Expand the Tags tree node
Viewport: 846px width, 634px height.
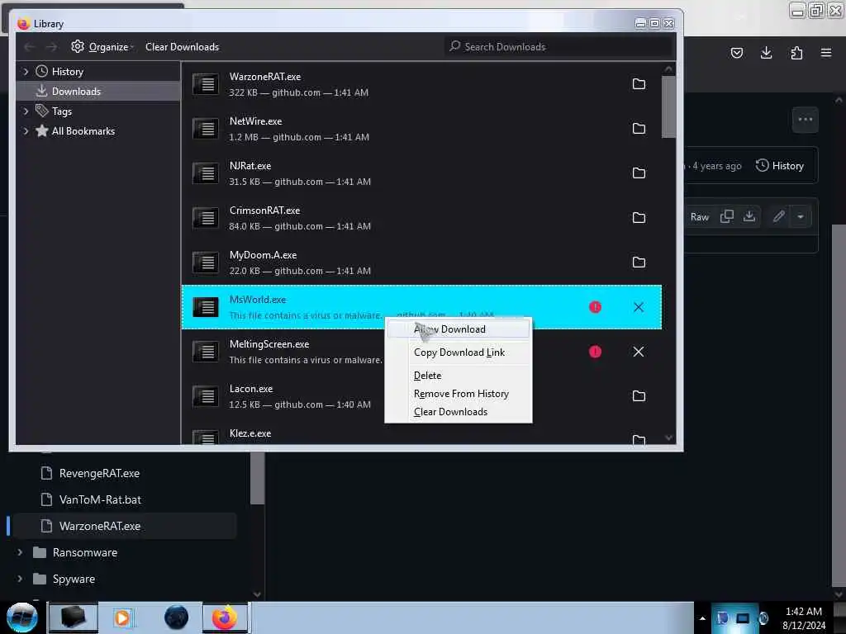(26, 111)
